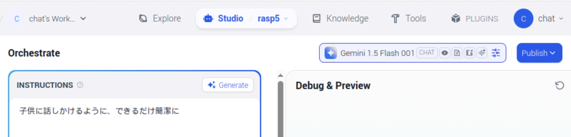Click the Gemini model logo icon

(330, 53)
